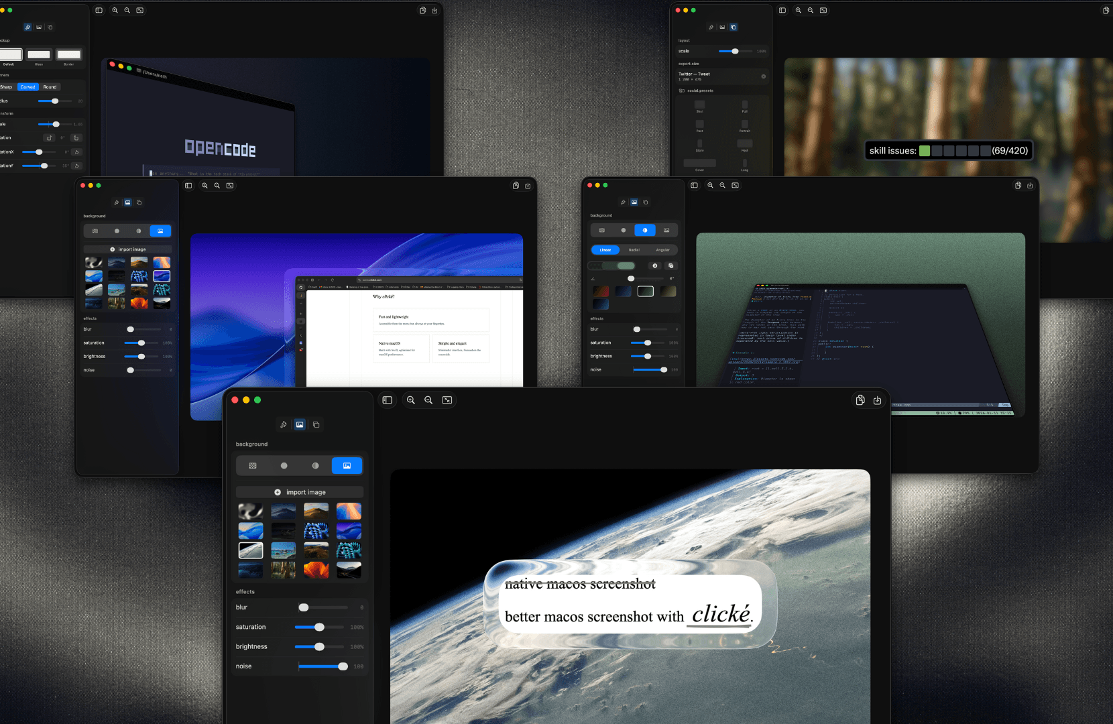Switch to solid color background in Earth-image window
1113x724 pixels.
point(284,466)
